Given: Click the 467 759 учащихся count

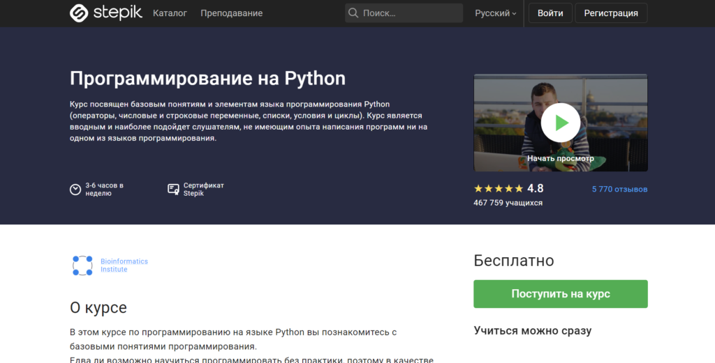Looking at the screenshot, I should point(508,203).
